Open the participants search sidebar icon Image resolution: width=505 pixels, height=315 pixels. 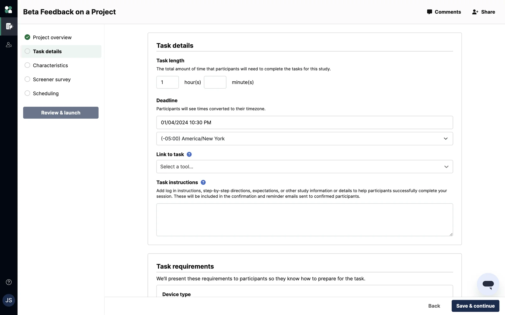pos(9,45)
